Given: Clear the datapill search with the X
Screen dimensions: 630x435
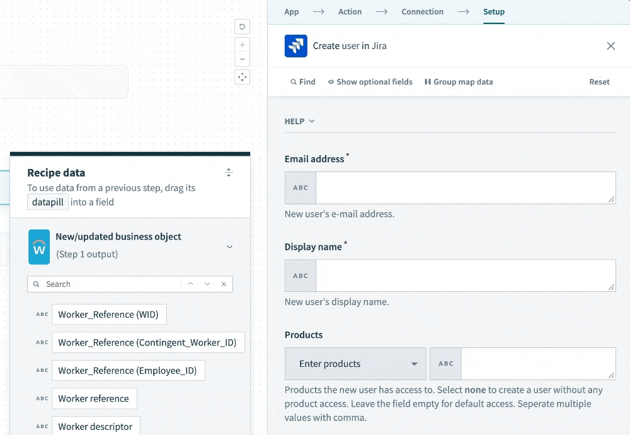Looking at the screenshot, I should click(x=224, y=284).
